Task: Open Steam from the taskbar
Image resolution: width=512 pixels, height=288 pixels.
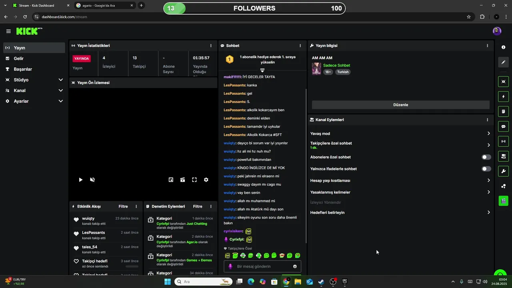Action: (321, 282)
